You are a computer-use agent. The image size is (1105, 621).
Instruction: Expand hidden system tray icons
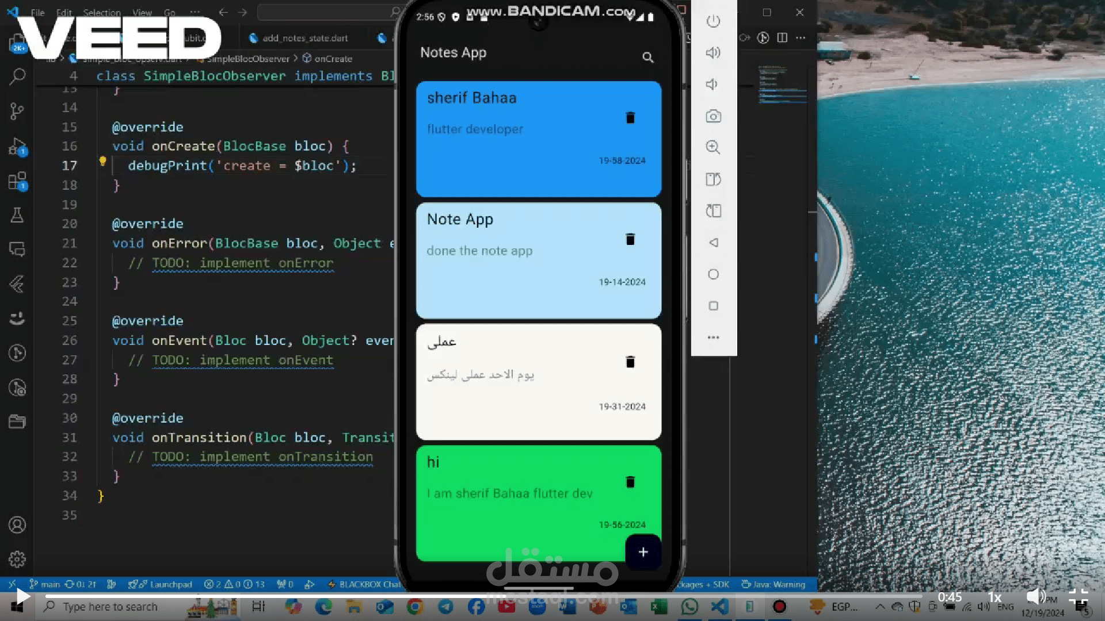click(x=881, y=605)
